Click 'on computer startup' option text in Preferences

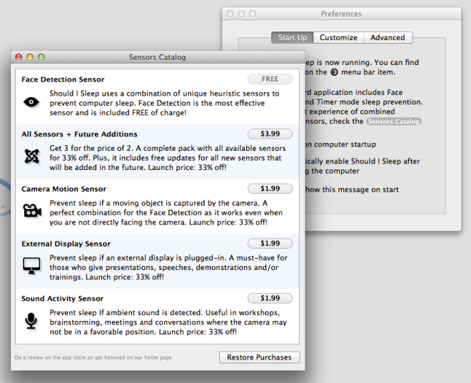[x=340, y=144]
